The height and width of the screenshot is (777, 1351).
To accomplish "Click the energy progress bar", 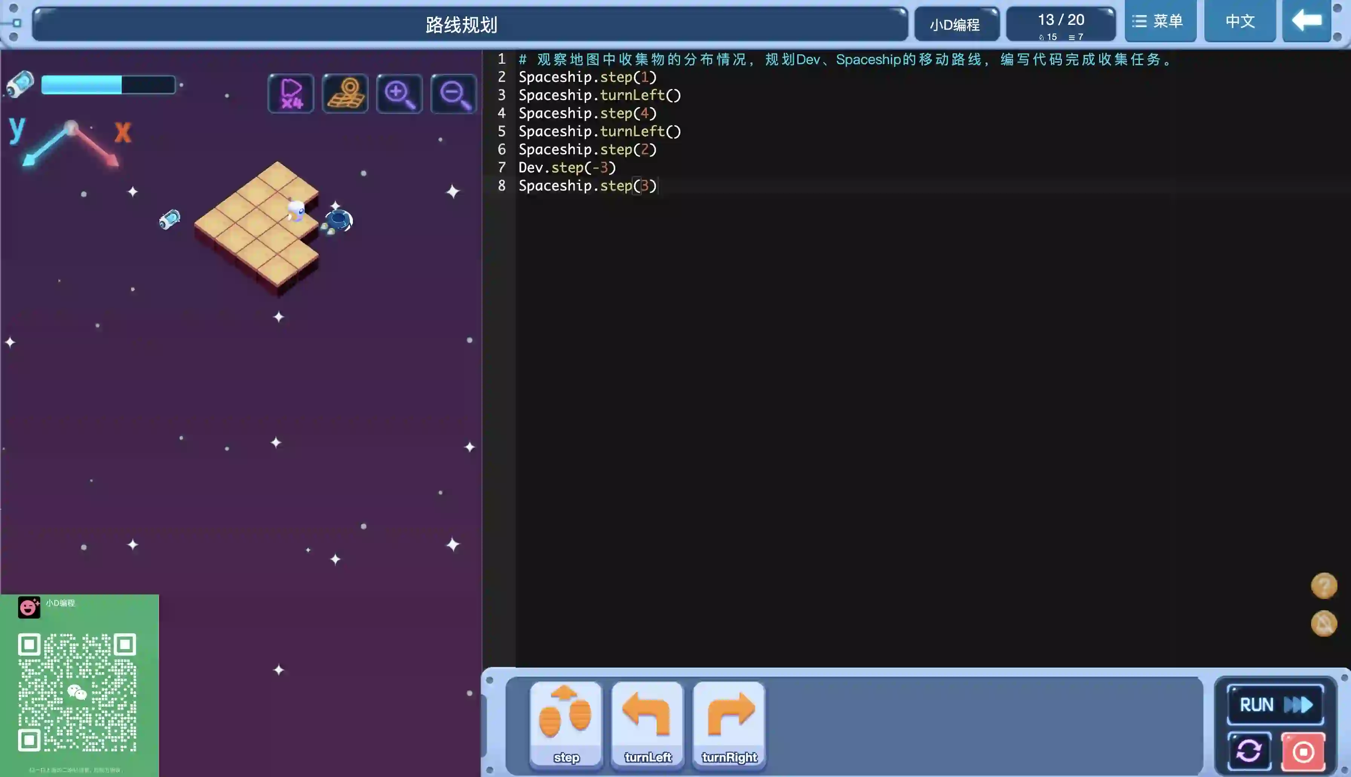I will [108, 85].
